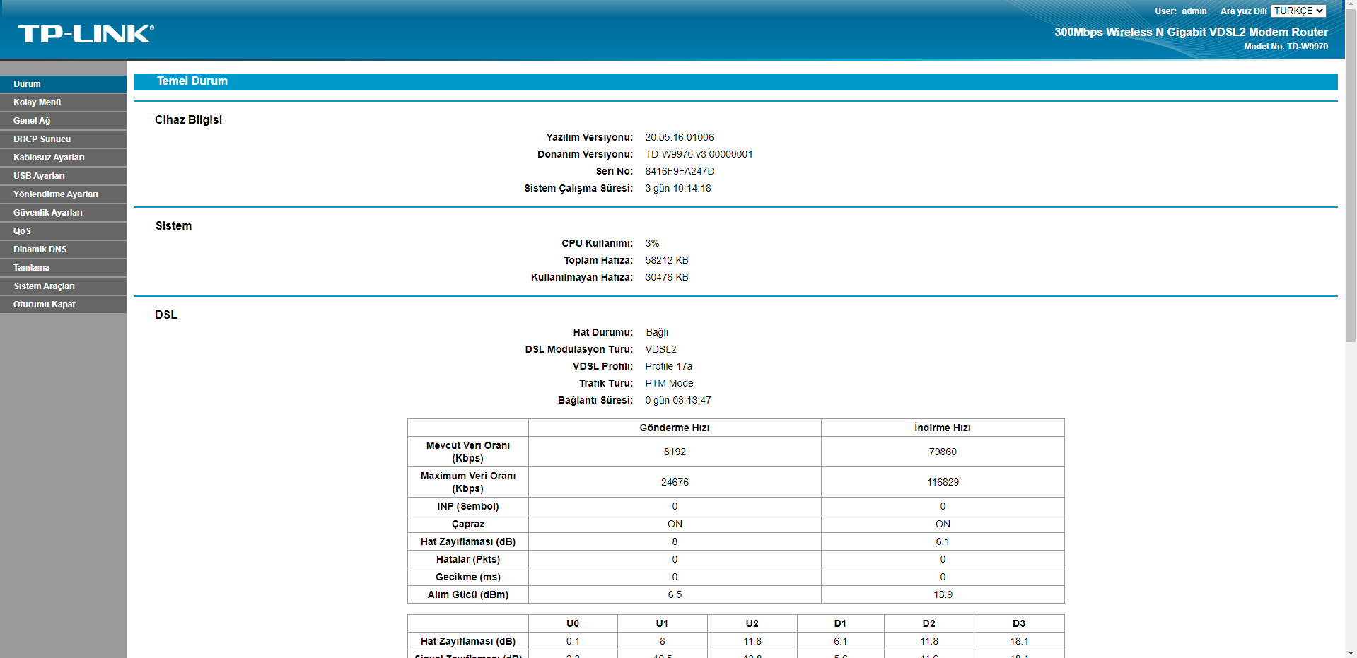Image resolution: width=1357 pixels, height=658 pixels.
Task: Click the Sistem section title
Action: coord(174,226)
